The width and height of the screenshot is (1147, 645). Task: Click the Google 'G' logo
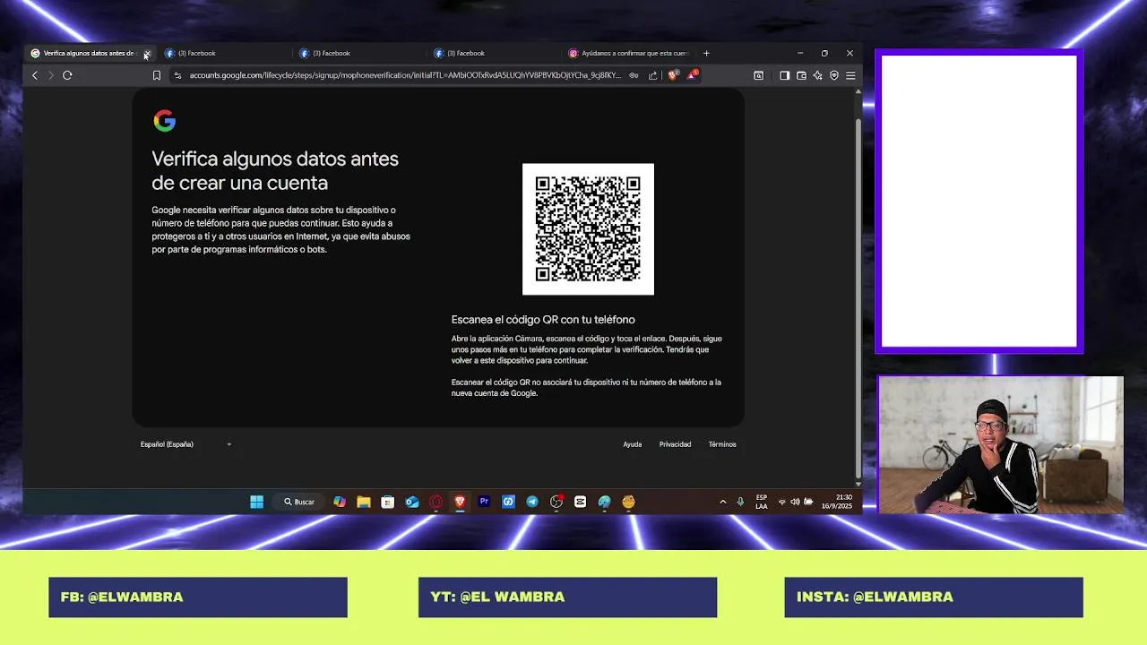click(x=164, y=121)
